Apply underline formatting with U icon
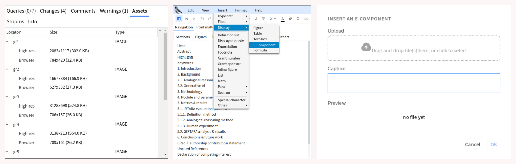Image resolution: width=516 pixels, height=164 pixels. click(x=256, y=19)
